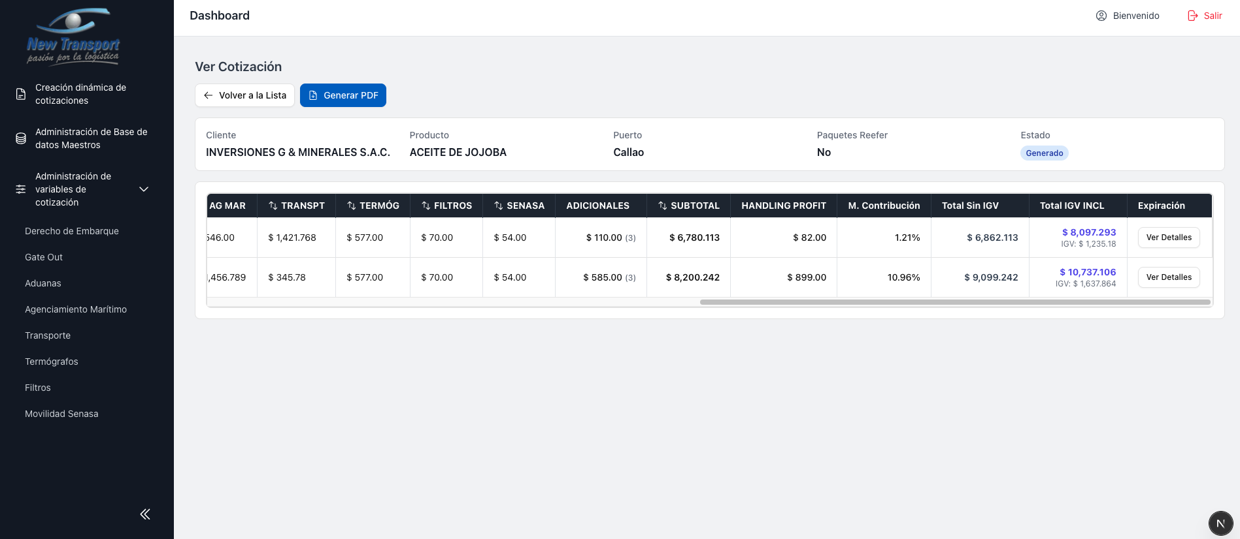Screen dimensions: 1240x539
Task: Click the FILTROS column sort arrows
Action: [426, 206]
